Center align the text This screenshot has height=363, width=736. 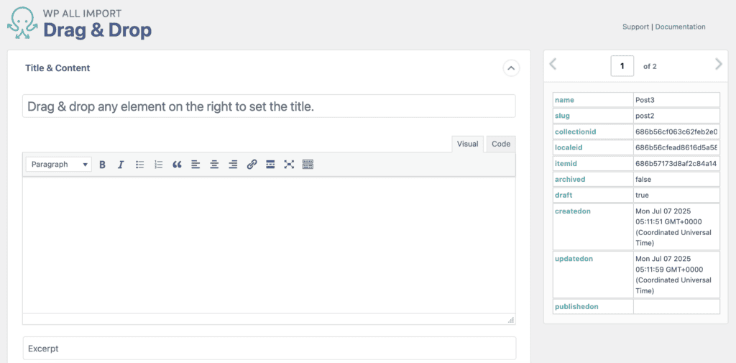pyautogui.click(x=214, y=165)
